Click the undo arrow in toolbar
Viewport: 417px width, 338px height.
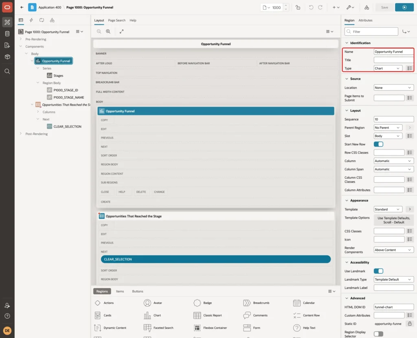click(x=311, y=7)
